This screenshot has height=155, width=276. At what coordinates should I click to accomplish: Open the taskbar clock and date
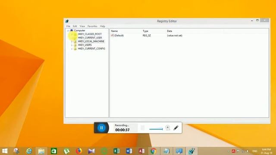tap(267, 151)
